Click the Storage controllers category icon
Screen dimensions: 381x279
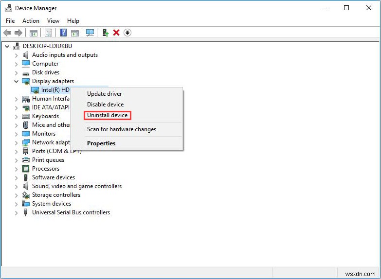(26, 195)
